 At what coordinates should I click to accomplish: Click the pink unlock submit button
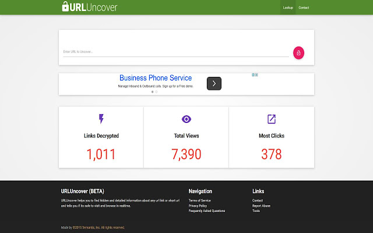[298, 53]
